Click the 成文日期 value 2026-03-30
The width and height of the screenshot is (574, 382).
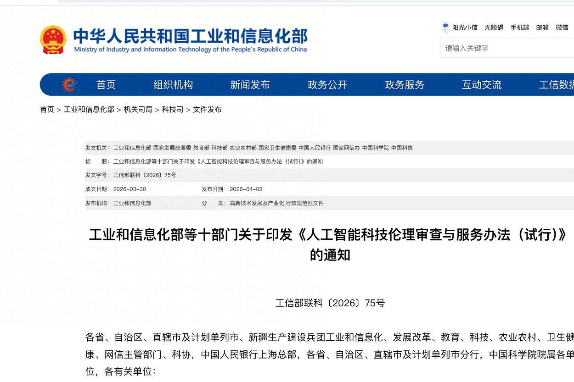click(129, 189)
